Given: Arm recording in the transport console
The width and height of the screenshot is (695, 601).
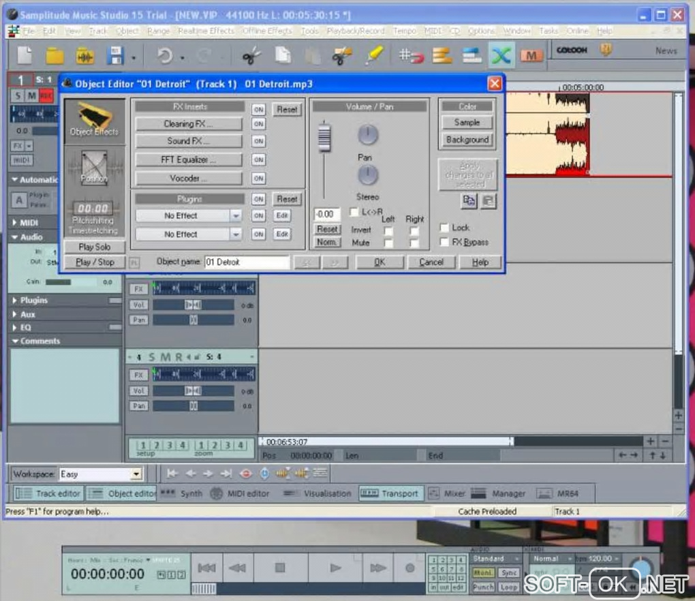Looking at the screenshot, I should (x=410, y=568).
